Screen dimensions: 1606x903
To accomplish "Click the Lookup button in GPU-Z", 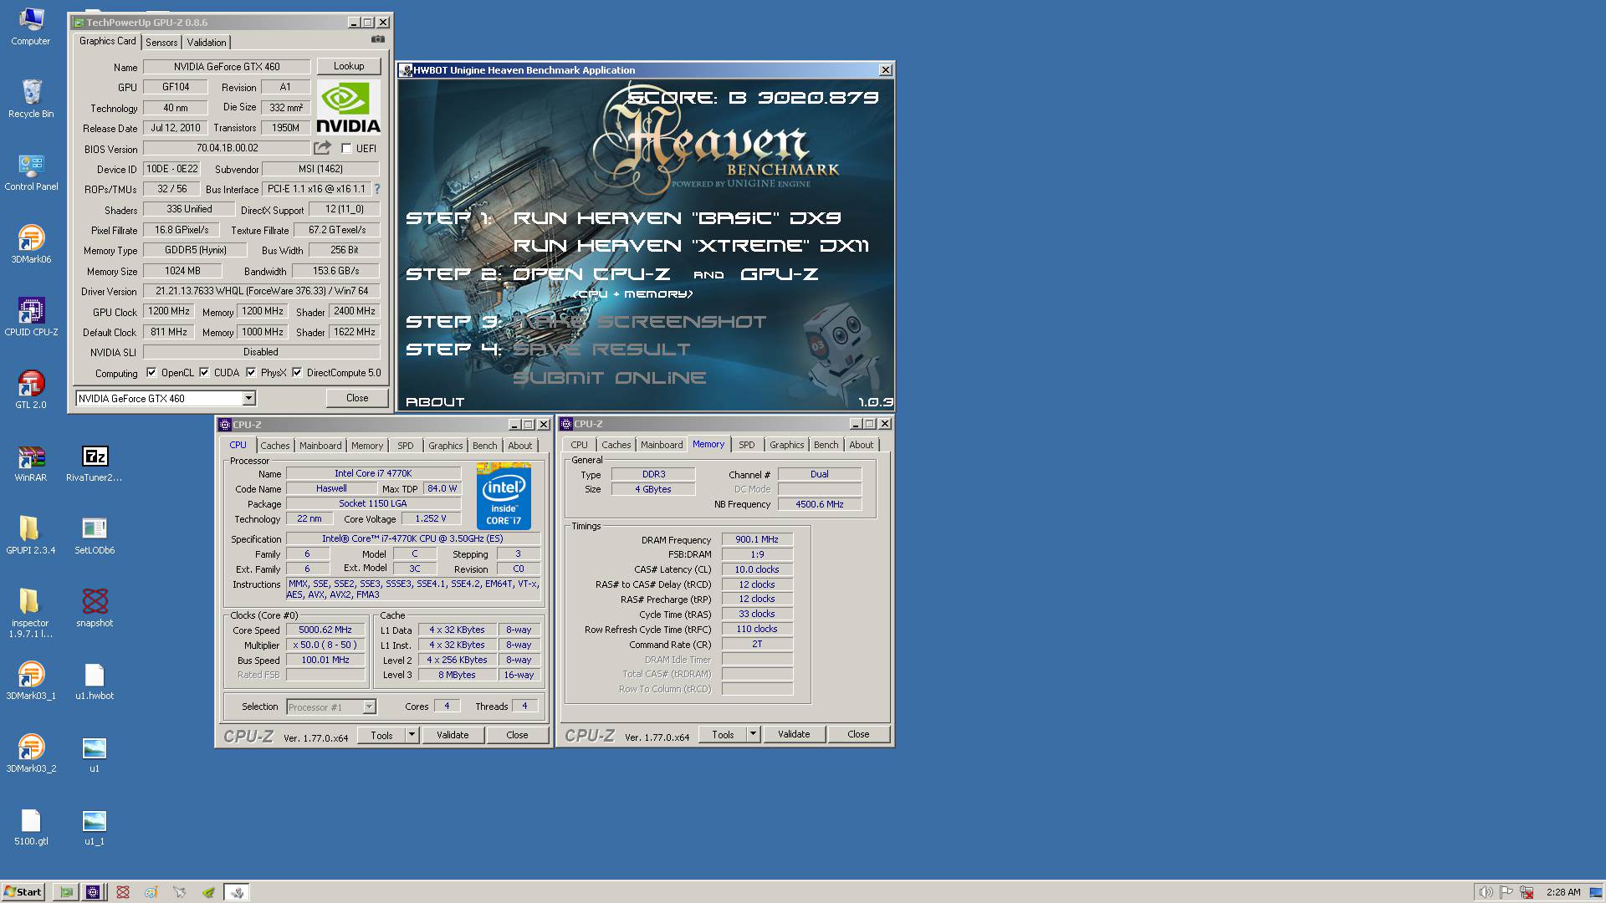I will point(349,66).
